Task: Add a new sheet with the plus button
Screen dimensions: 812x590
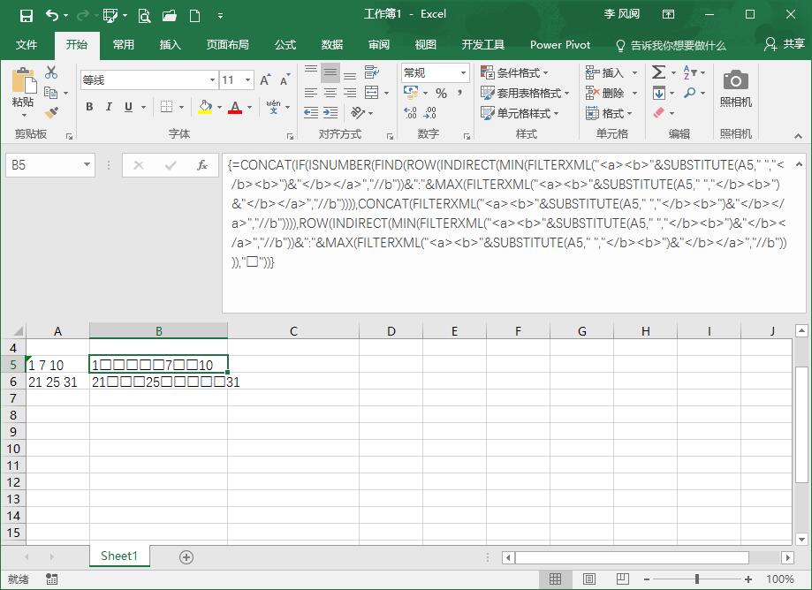Action: tap(186, 556)
